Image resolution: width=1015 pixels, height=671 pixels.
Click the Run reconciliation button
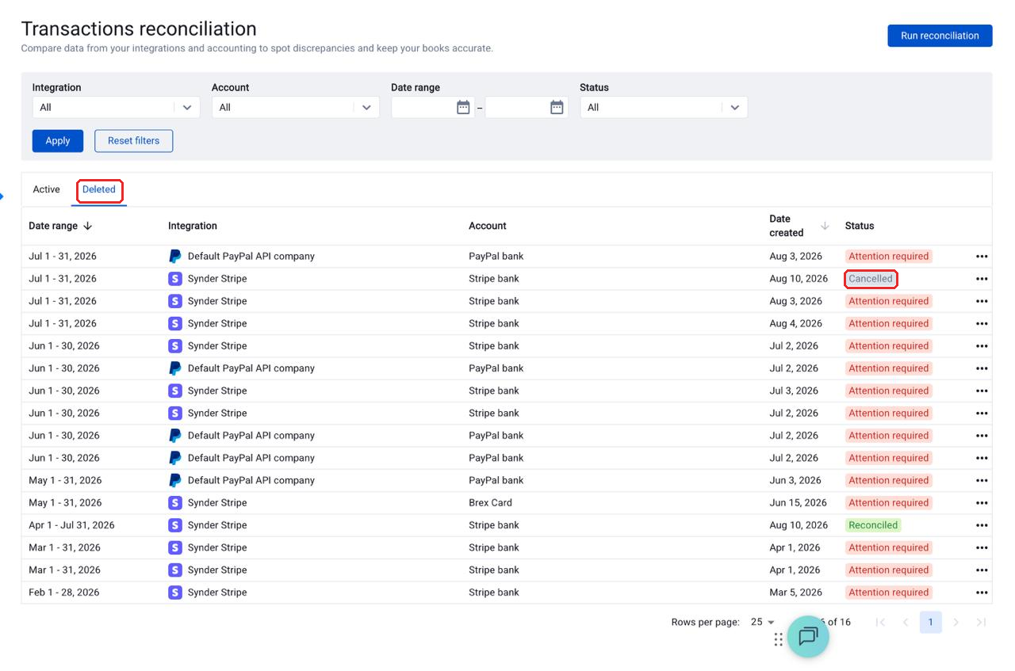(940, 36)
